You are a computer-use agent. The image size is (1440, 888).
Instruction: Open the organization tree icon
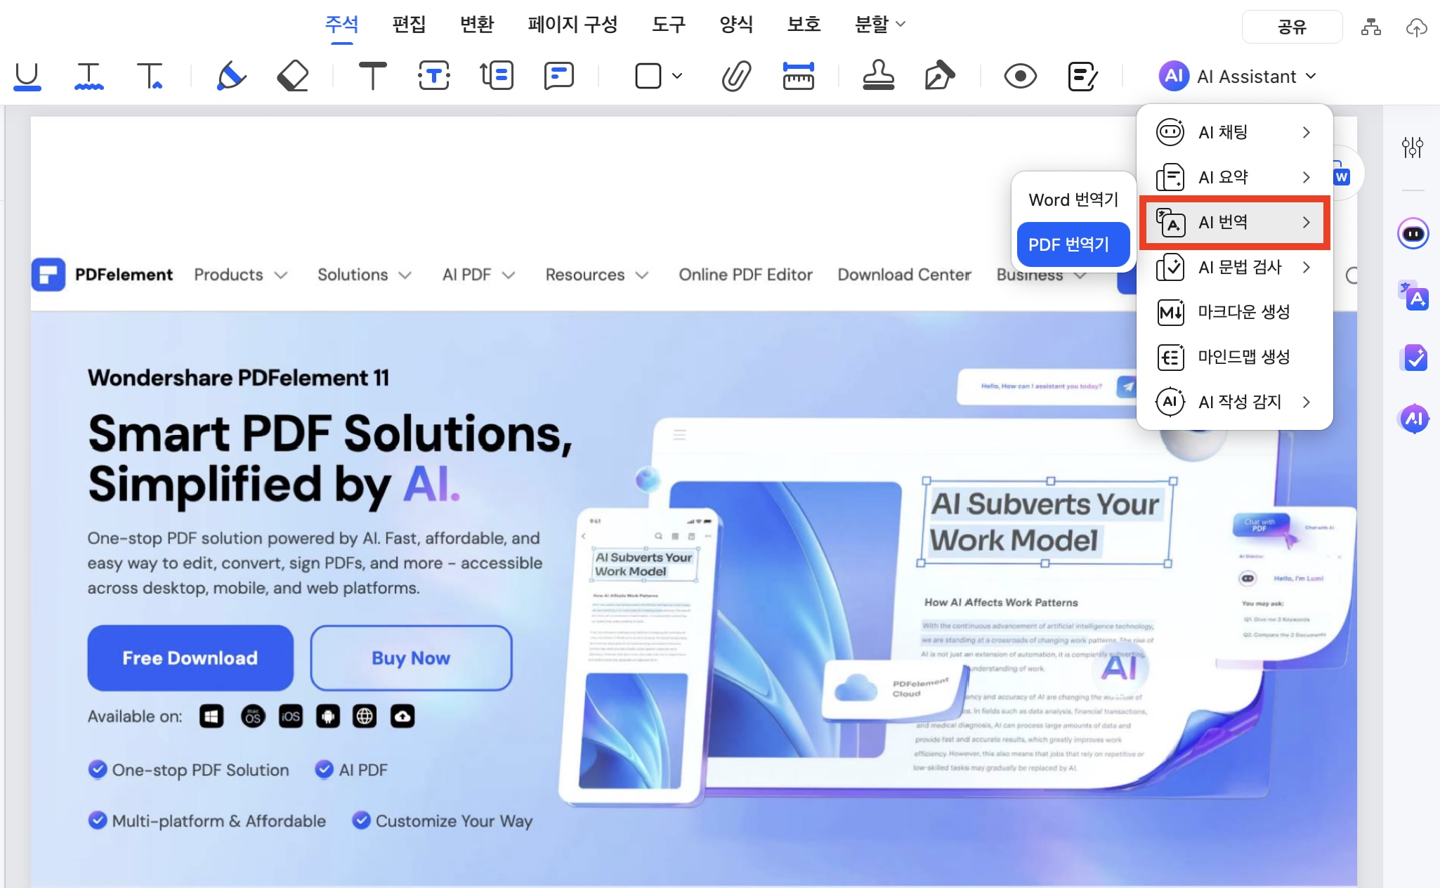point(1370,27)
